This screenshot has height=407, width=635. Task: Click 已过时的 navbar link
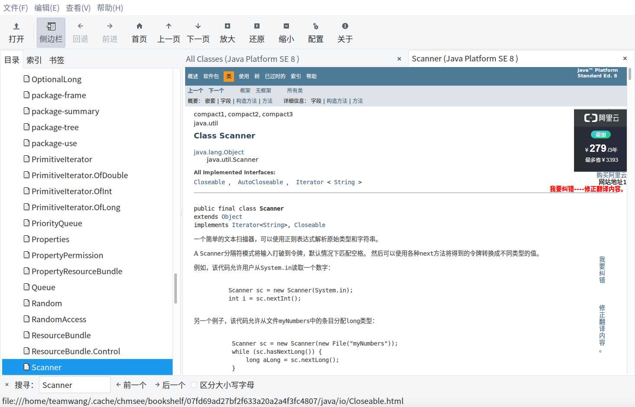click(x=275, y=76)
